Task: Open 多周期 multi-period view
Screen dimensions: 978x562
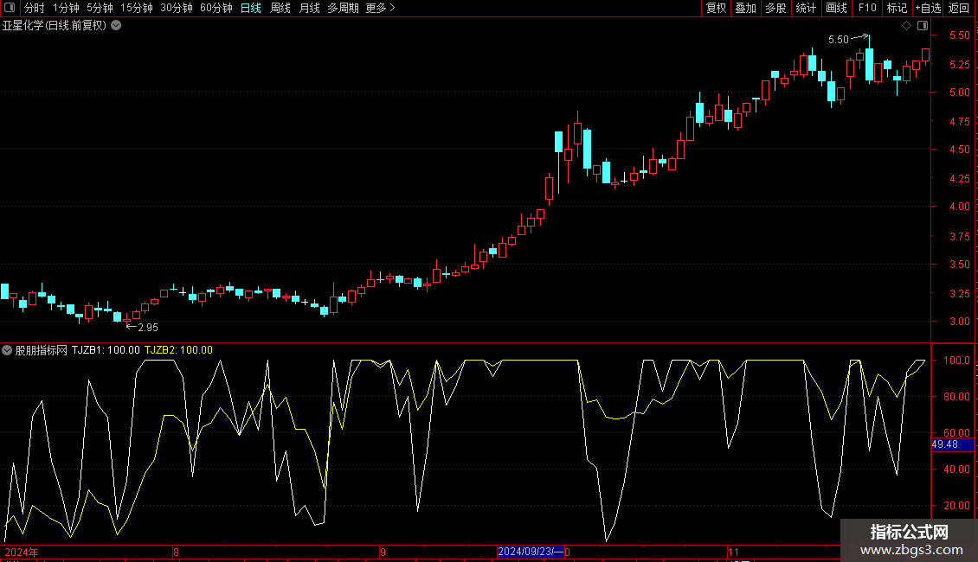Action: point(343,8)
